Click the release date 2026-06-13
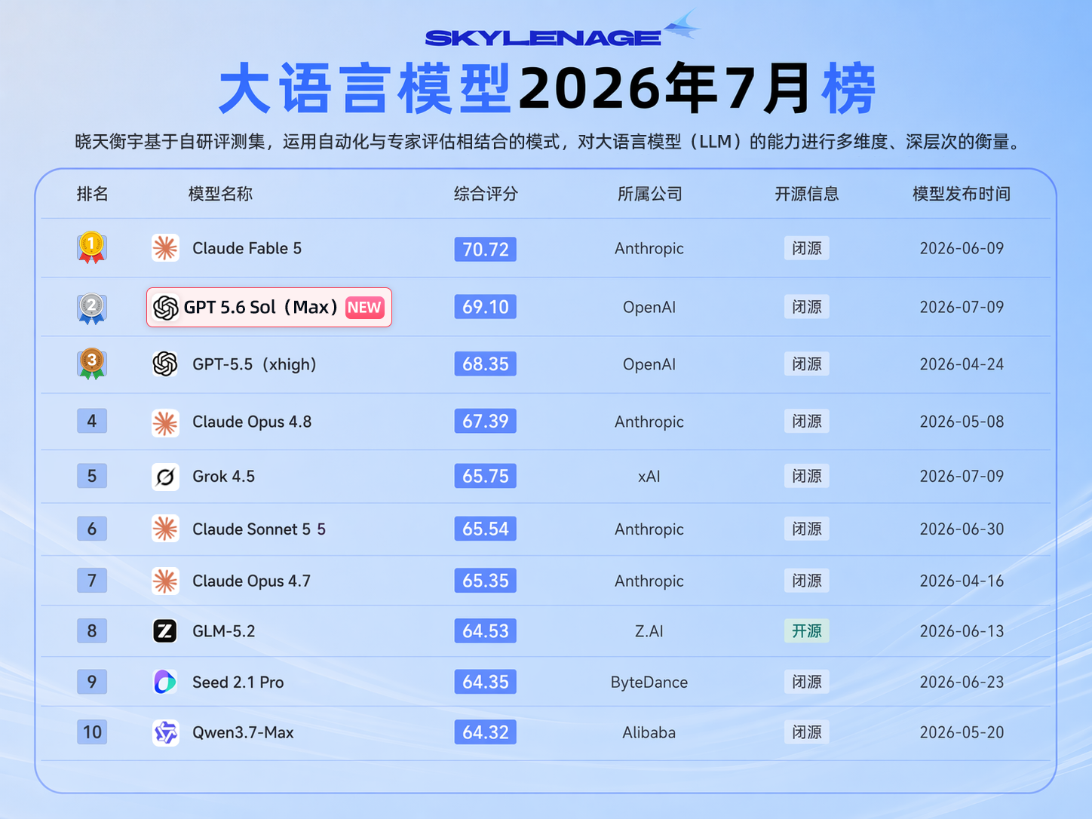1092x819 pixels. click(962, 631)
